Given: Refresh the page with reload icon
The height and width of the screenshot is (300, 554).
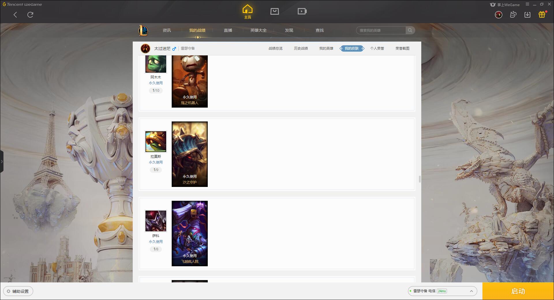Looking at the screenshot, I should (30, 15).
